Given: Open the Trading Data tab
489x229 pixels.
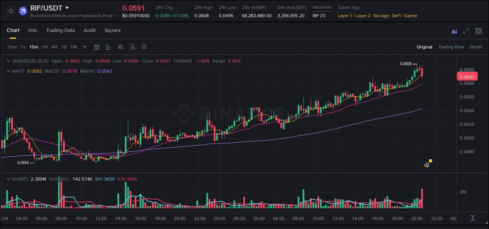Looking at the screenshot, I should pyautogui.click(x=60, y=30).
